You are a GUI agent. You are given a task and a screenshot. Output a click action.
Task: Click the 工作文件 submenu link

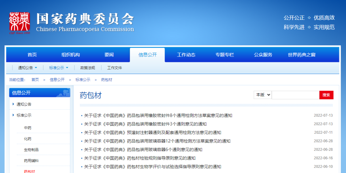(114, 68)
